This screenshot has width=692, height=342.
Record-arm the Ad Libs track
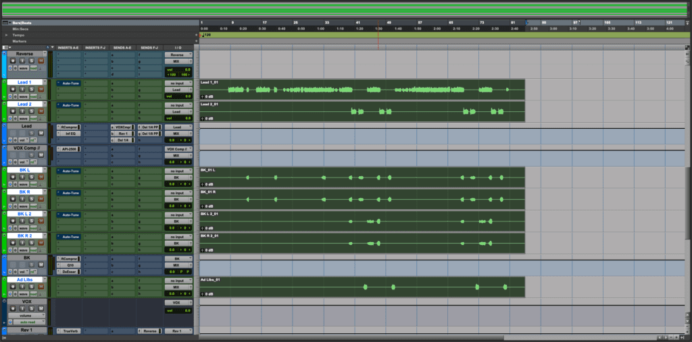[x=13, y=287]
